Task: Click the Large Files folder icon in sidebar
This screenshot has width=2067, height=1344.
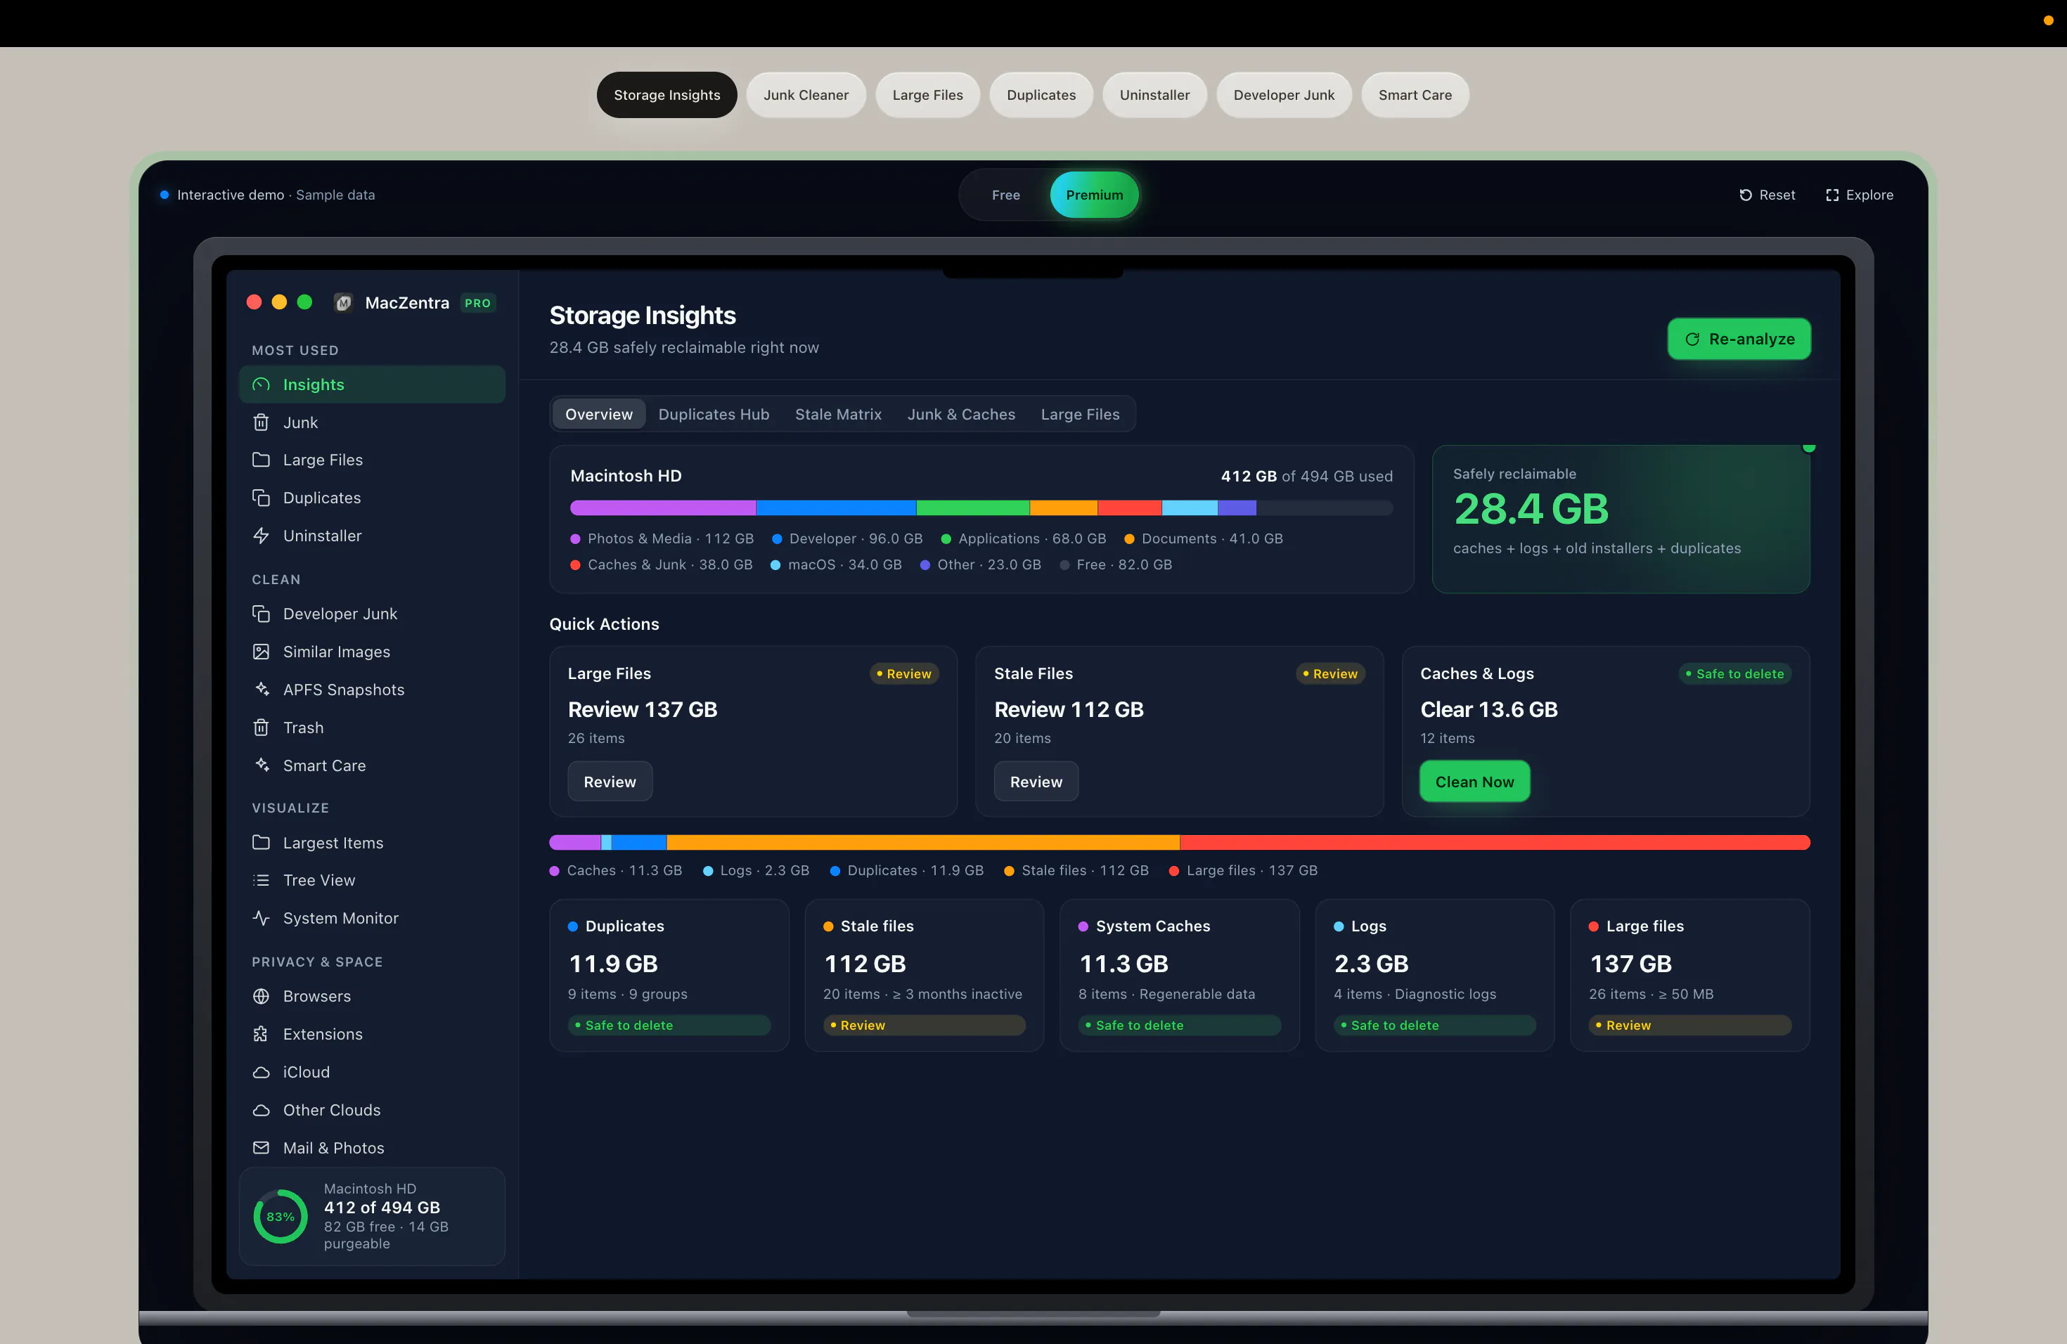Action: (261, 459)
